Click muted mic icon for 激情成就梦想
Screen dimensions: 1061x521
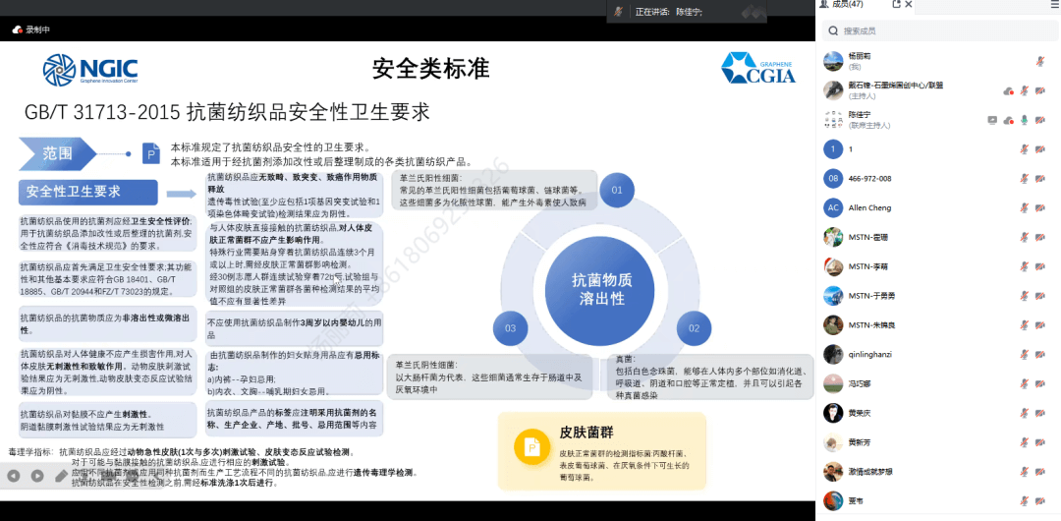coord(1025,472)
